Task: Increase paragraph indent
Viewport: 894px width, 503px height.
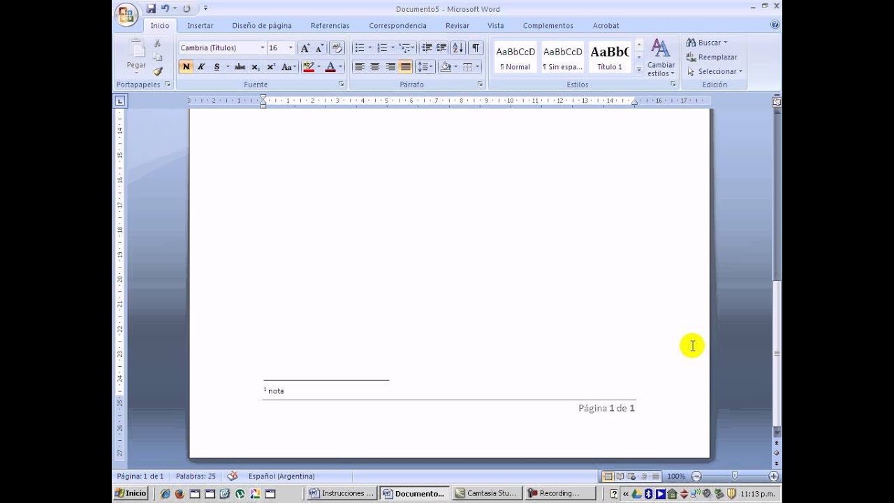Action: click(x=441, y=48)
